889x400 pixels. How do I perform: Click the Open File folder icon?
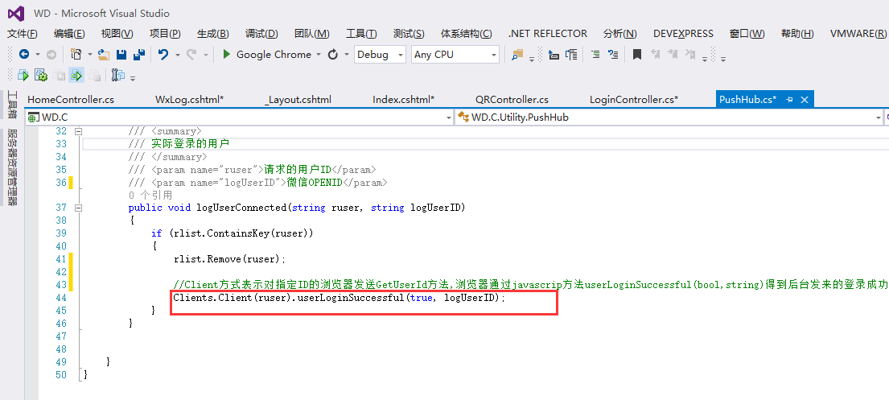(104, 55)
